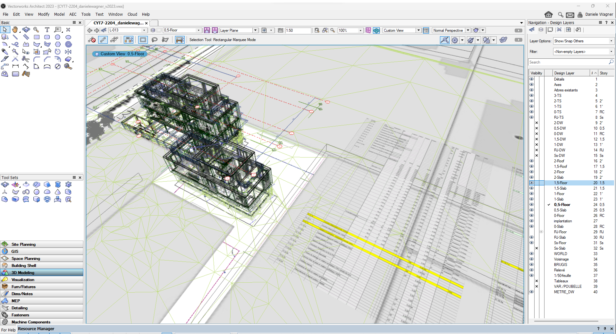Select the Pan (hand) tool
Image resolution: width=616 pixels, height=334 pixels.
(x=15, y=30)
